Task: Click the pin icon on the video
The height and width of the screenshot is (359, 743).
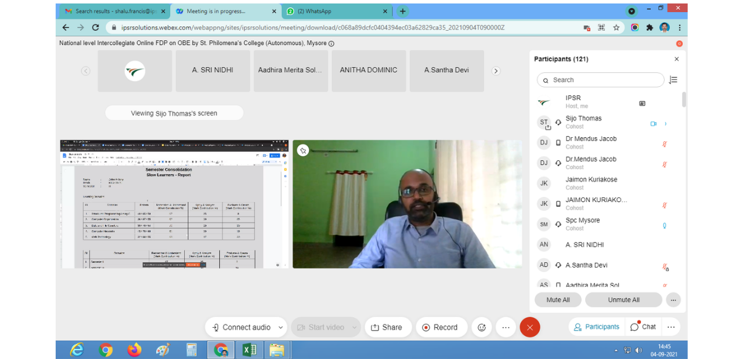Action: click(x=302, y=151)
